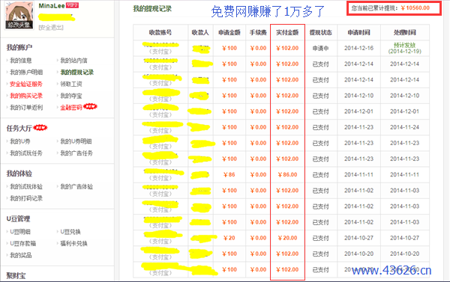This screenshot has width=450, height=282.
Task: Open 我的订单返利 in the sidebar
Action: click(x=26, y=108)
